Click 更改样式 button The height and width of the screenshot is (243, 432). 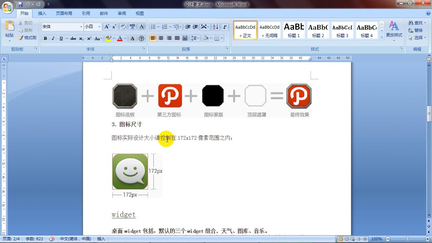[394, 30]
